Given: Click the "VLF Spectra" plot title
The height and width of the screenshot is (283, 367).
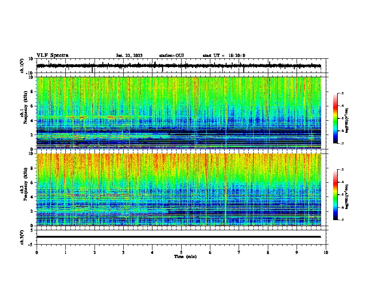Looking at the screenshot, I should (x=52, y=55).
